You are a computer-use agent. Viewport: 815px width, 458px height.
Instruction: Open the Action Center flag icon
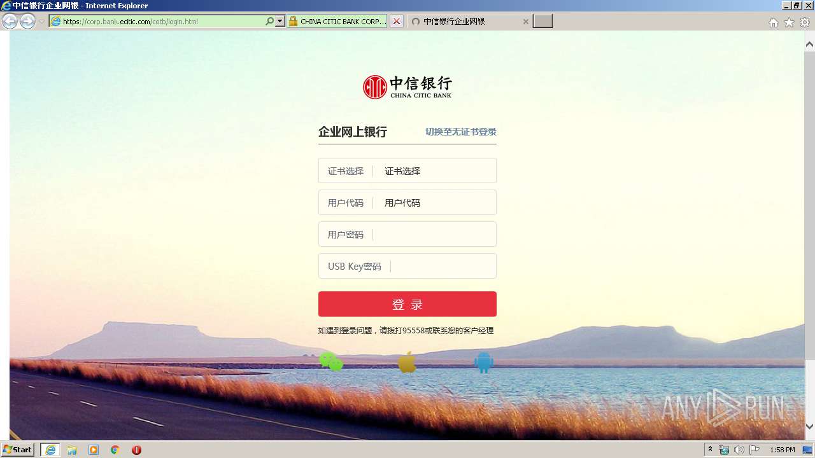click(755, 450)
